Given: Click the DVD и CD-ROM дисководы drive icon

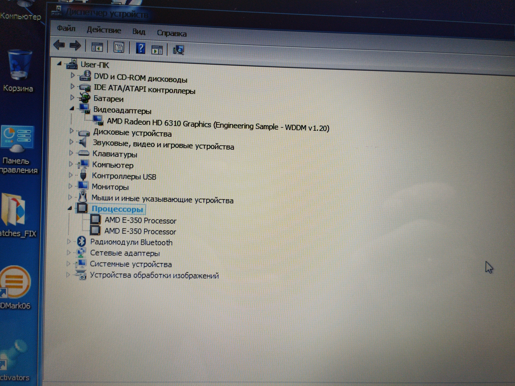Looking at the screenshot, I should 85,76.
